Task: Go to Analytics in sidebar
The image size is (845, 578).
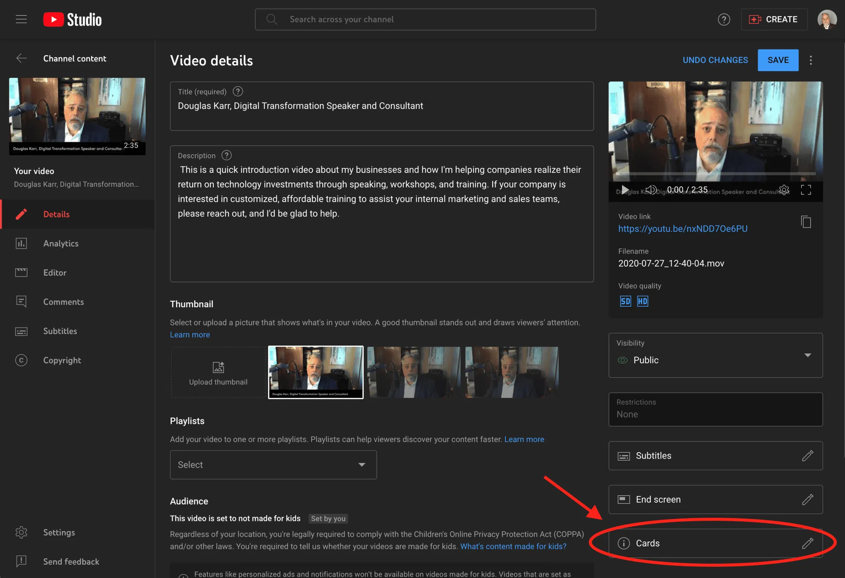Action: (61, 243)
